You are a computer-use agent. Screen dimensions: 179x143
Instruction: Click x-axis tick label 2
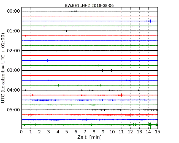pos(39,132)
